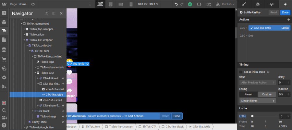
Task: Switch to the Style panel brush tab
Action: (244, 4)
